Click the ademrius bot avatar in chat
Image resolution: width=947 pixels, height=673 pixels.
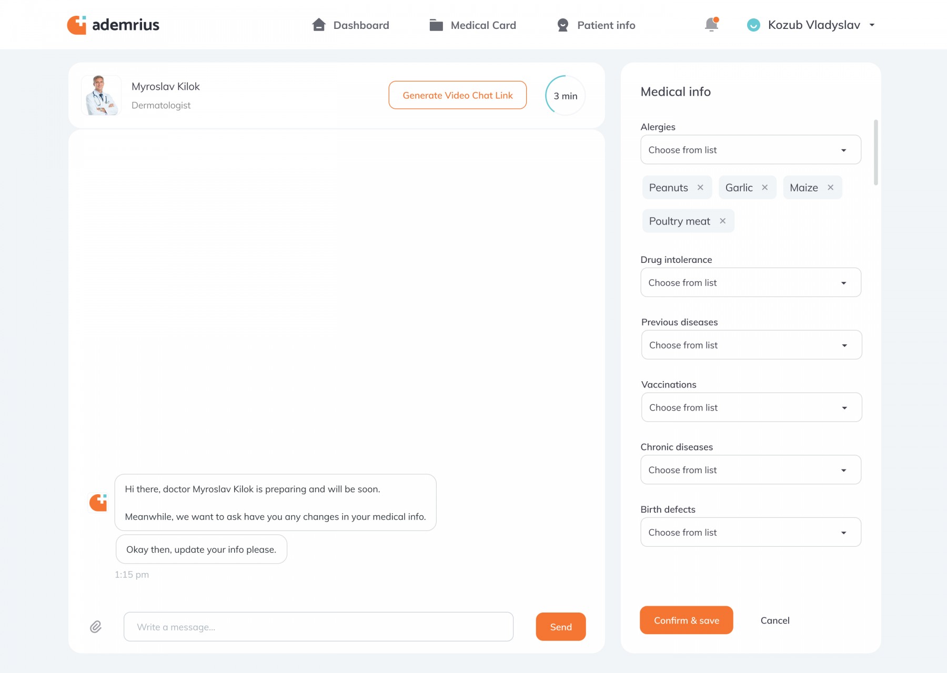point(98,503)
